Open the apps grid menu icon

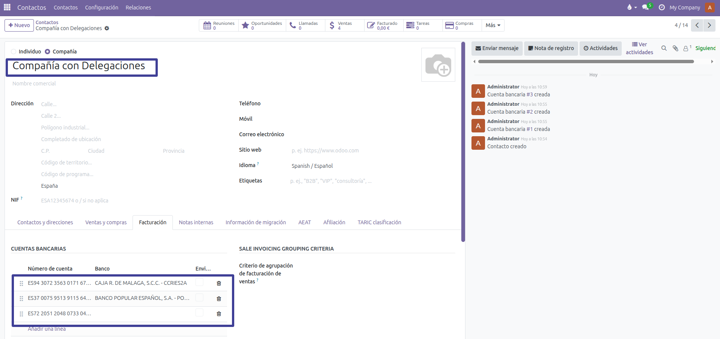coord(7,7)
